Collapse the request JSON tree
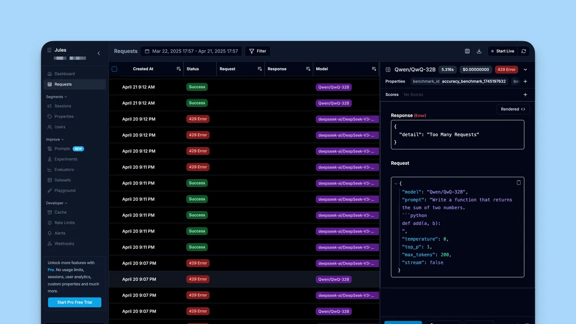This screenshot has height=324, width=576. click(396, 184)
